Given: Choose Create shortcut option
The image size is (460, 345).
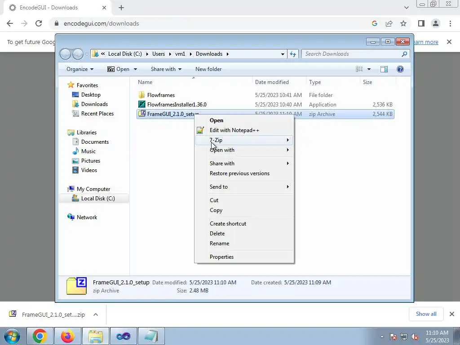Looking at the screenshot, I should [x=228, y=224].
